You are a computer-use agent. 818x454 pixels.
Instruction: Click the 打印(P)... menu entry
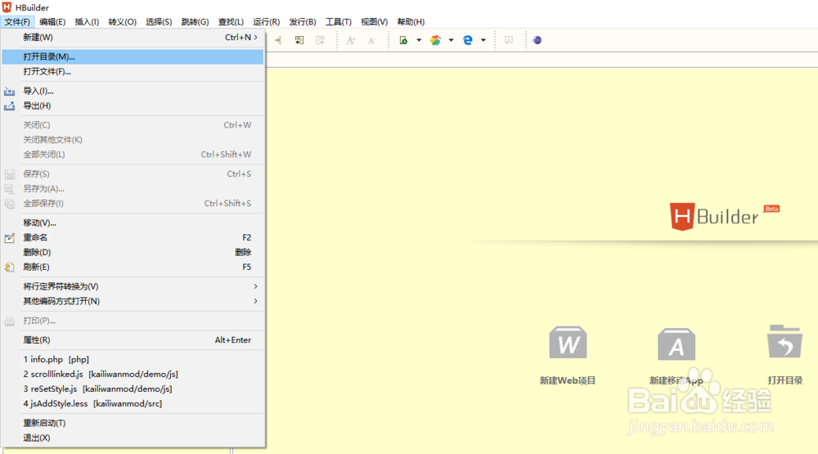coord(133,321)
